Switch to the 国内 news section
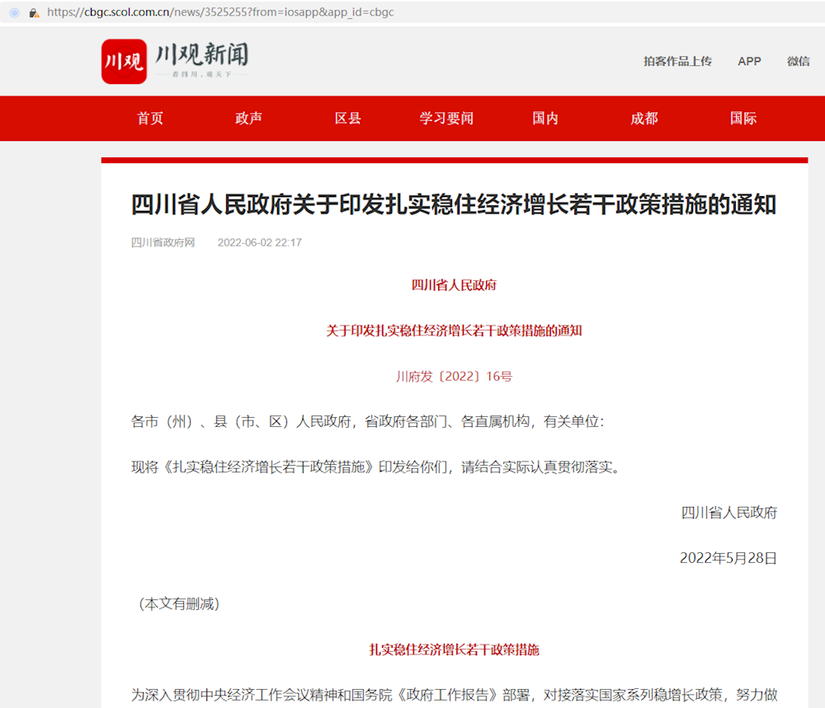Image resolution: width=825 pixels, height=708 pixels. coord(545,119)
